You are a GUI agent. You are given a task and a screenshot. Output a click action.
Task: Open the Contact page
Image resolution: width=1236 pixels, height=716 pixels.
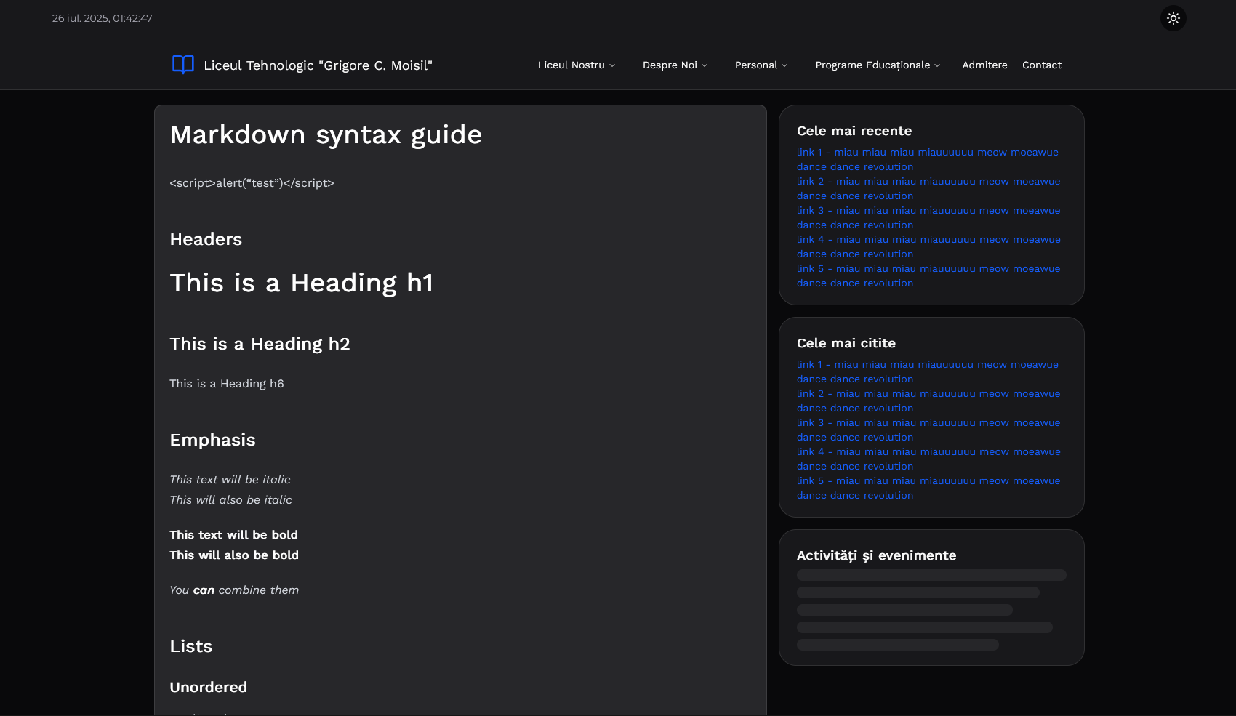click(x=1041, y=65)
